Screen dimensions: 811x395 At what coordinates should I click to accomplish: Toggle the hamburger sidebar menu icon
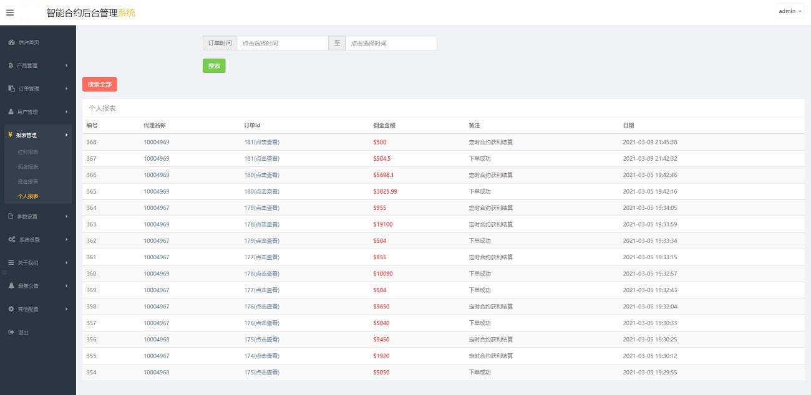pos(10,12)
